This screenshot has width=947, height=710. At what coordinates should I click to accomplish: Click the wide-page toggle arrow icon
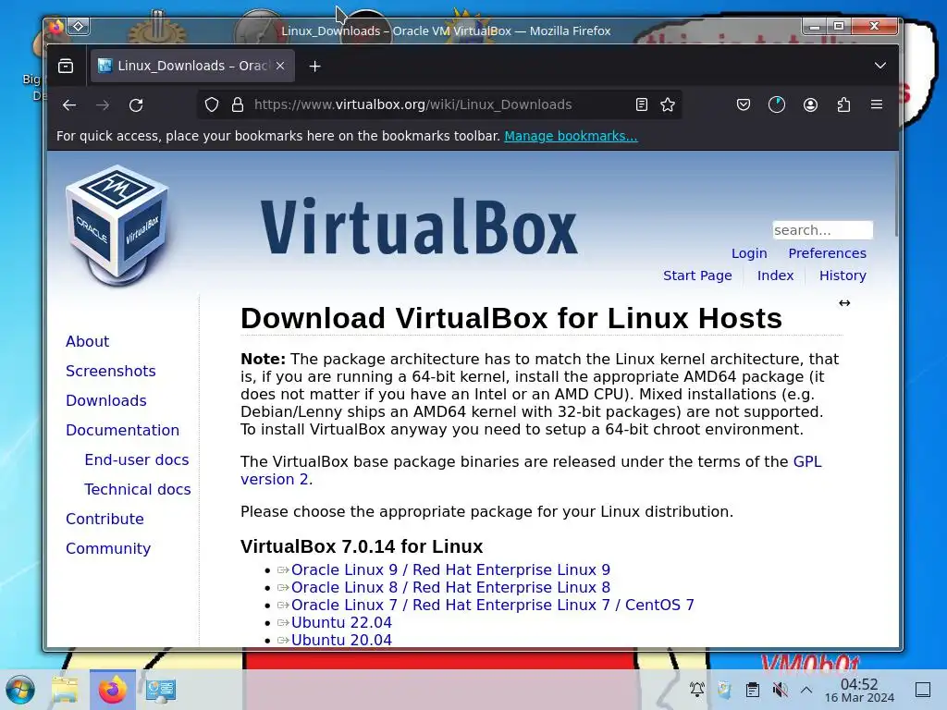(x=844, y=303)
